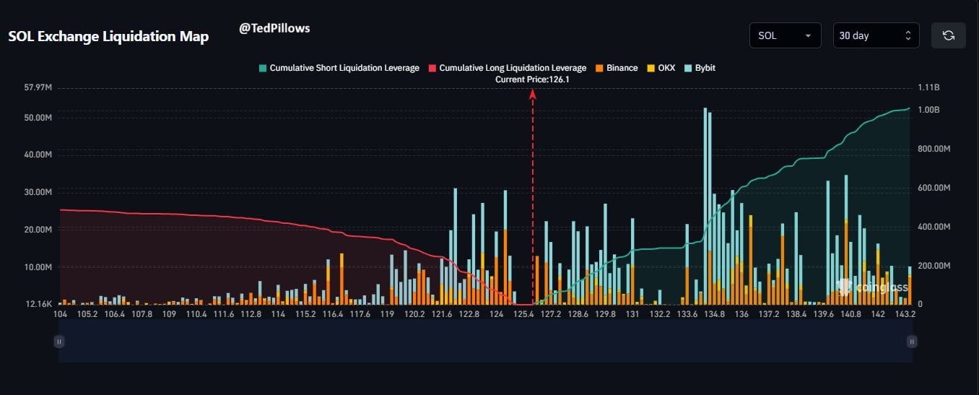979x395 pixels.
Task: Expand the 30 day timeframe selector
Action: [x=875, y=35]
